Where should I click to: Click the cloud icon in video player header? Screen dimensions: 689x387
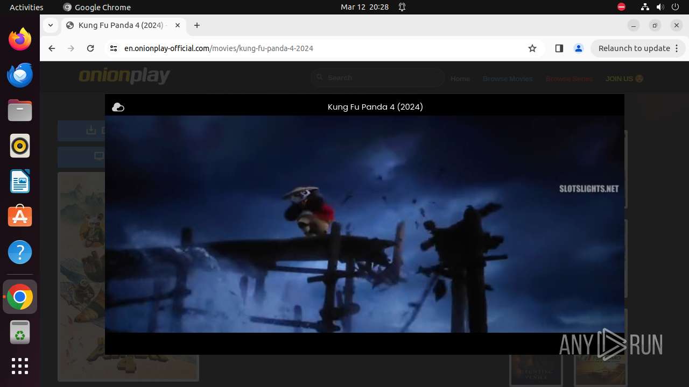[x=118, y=107]
